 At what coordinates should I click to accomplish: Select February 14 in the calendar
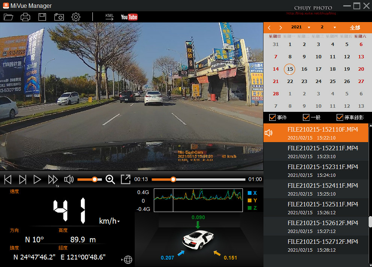(x=275, y=69)
